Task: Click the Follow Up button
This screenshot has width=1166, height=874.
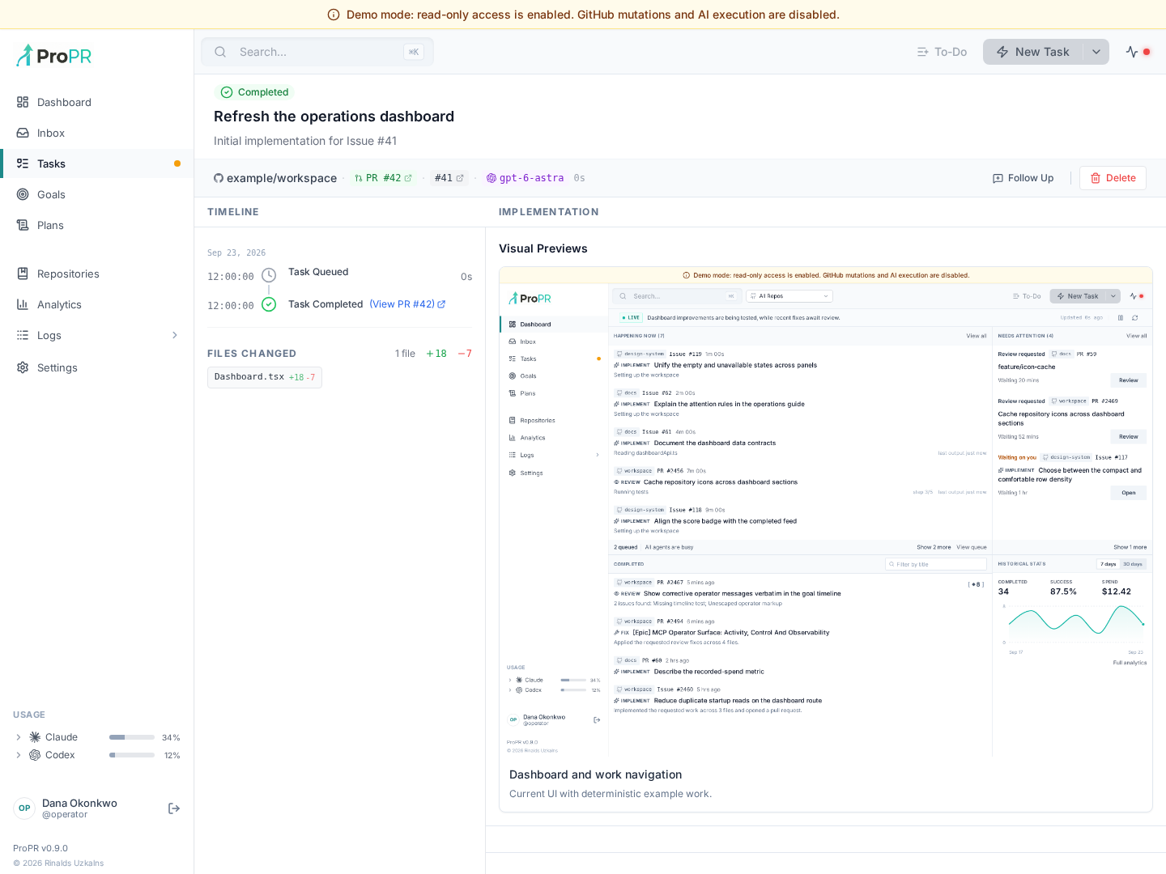Action: [1023, 178]
